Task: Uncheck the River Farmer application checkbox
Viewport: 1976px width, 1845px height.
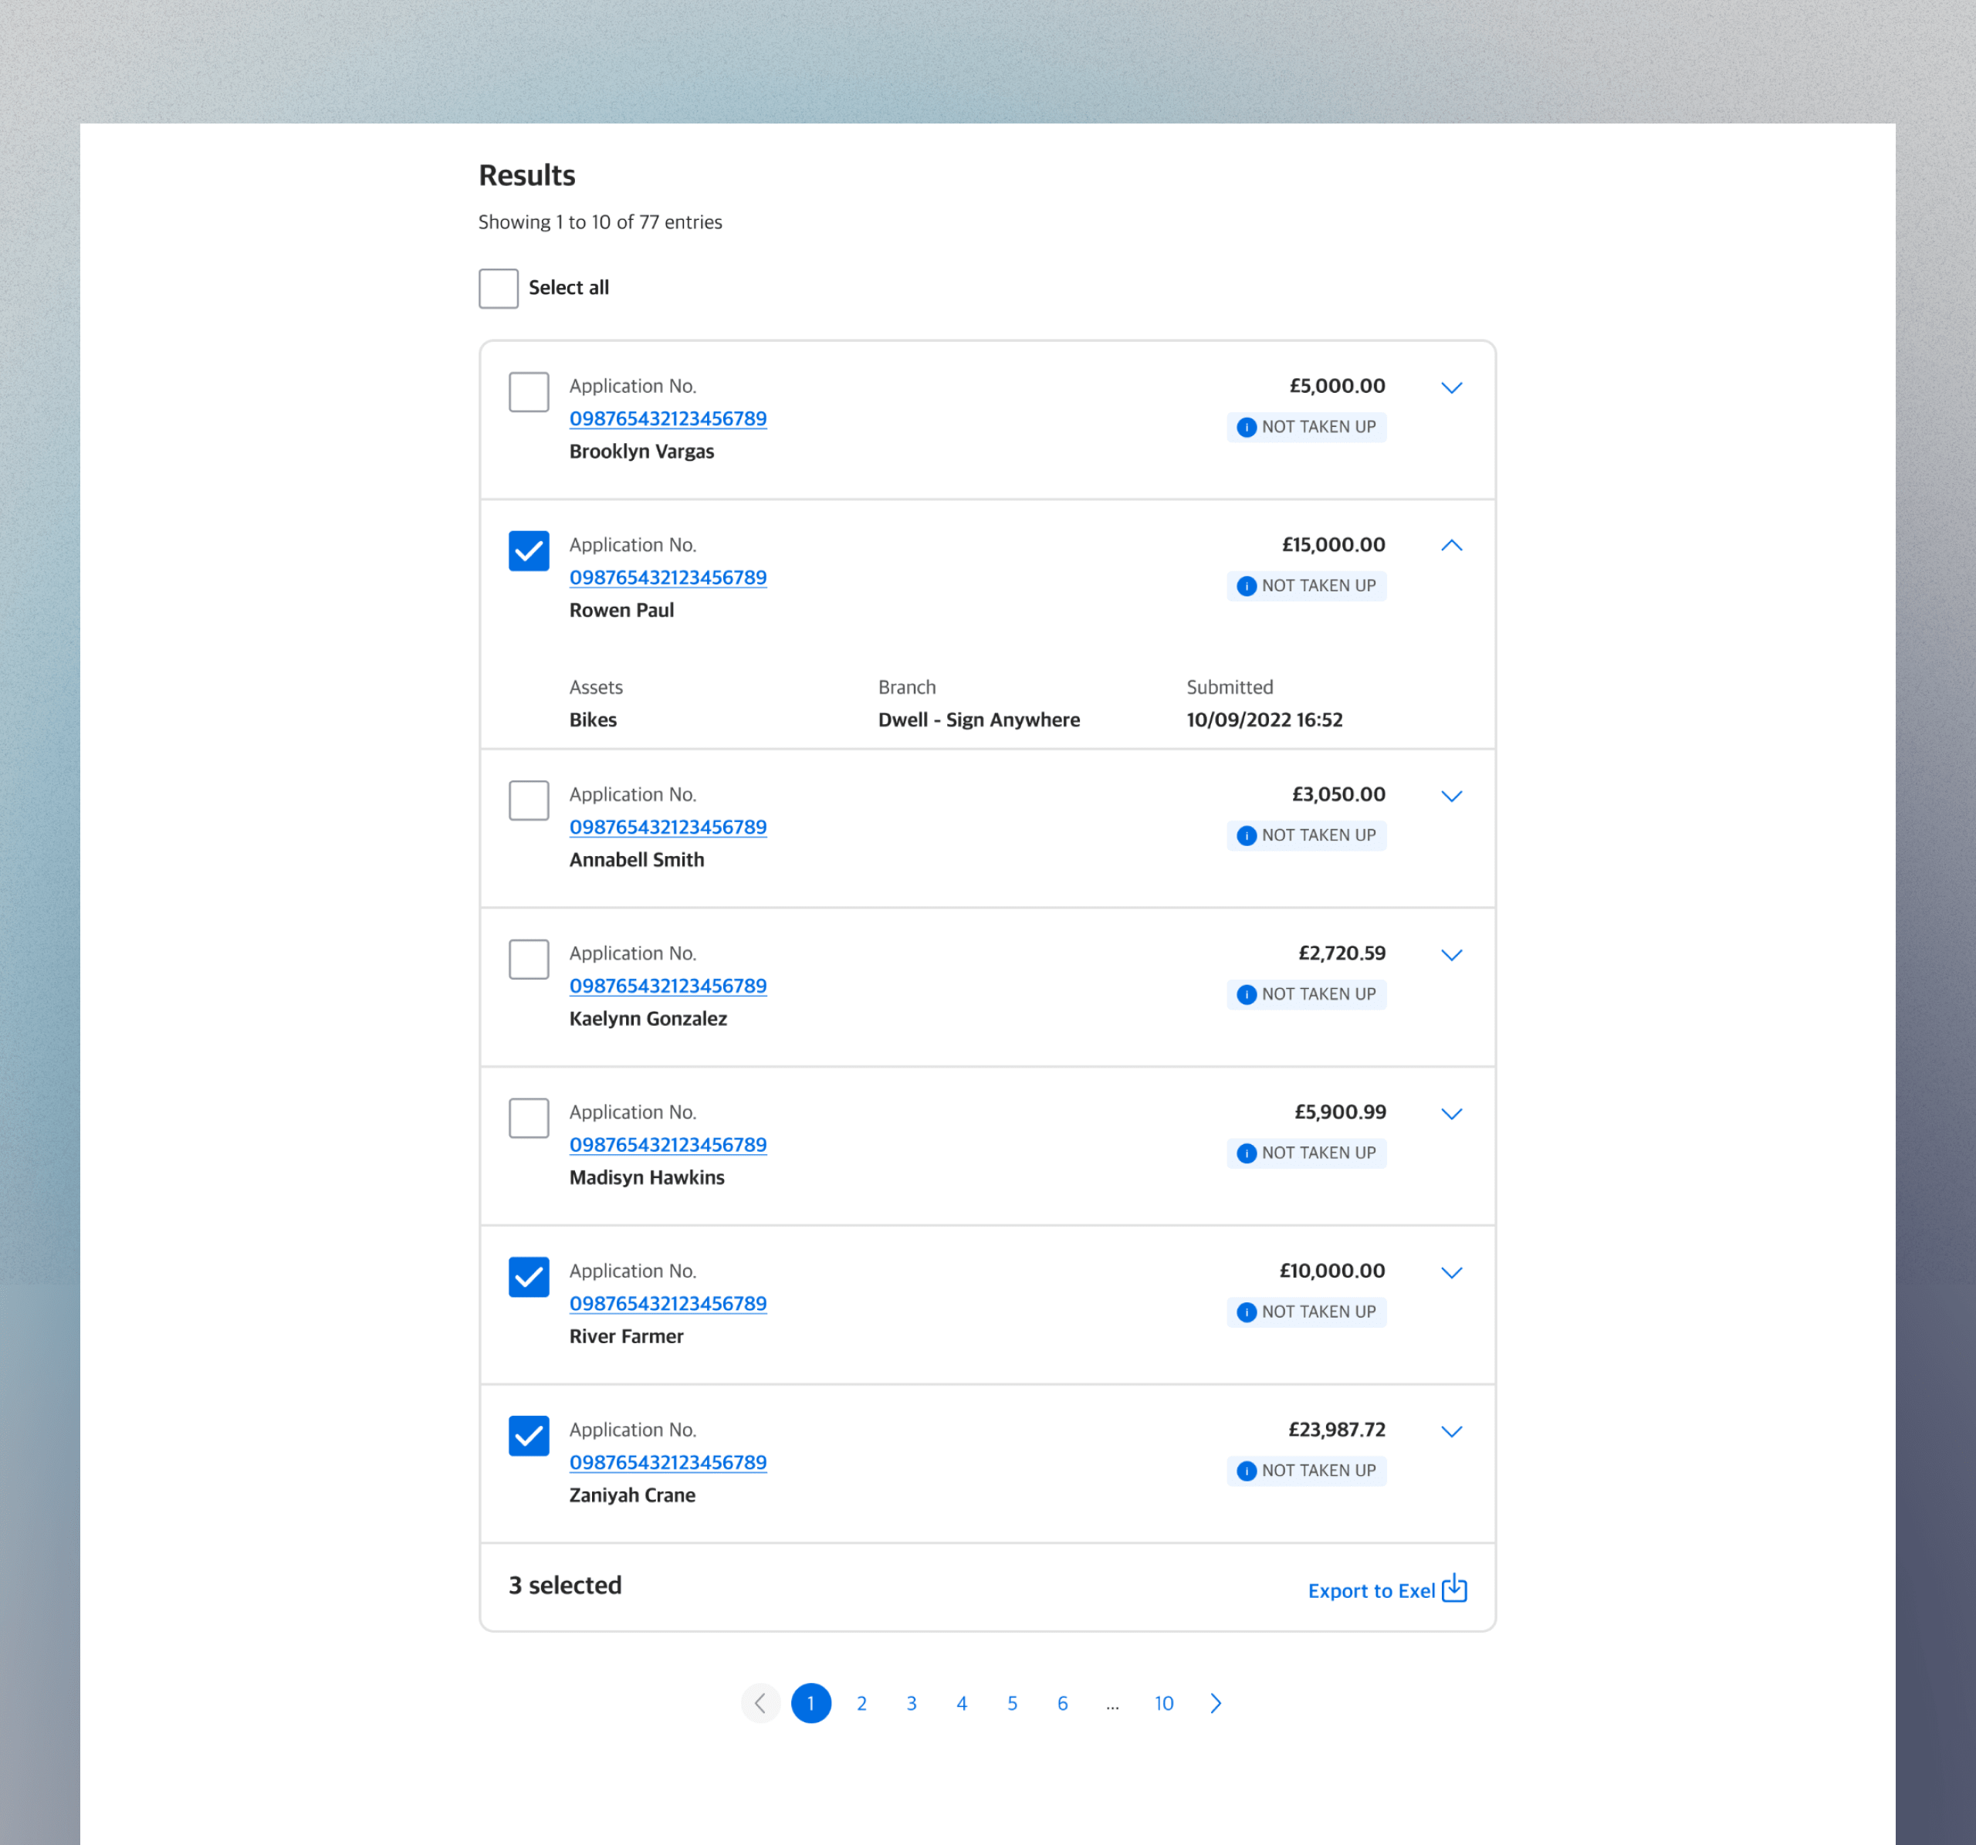Action: (529, 1278)
